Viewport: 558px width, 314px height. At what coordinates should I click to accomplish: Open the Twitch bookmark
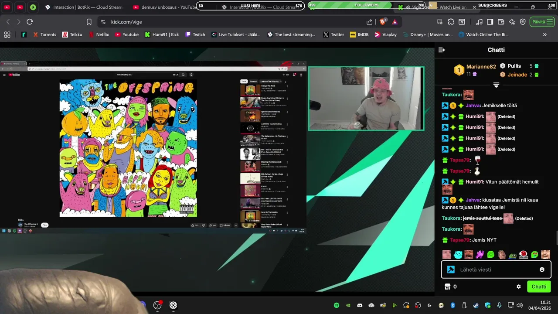coord(195,34)
